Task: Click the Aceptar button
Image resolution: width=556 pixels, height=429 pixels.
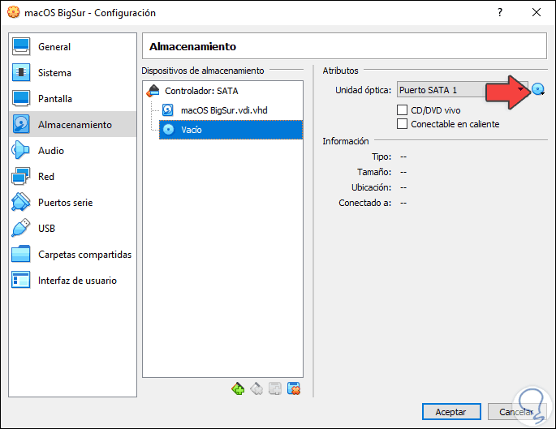Action: tap(451, 412)
